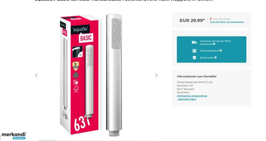Click Informationen zum Hersteller heading
Viewport: 266px width, 141px height.
coord(197,76)
